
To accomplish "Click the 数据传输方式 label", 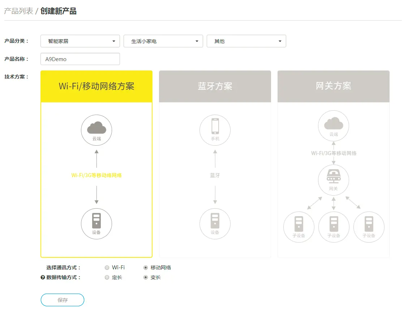I will click(x=64, y=277).
